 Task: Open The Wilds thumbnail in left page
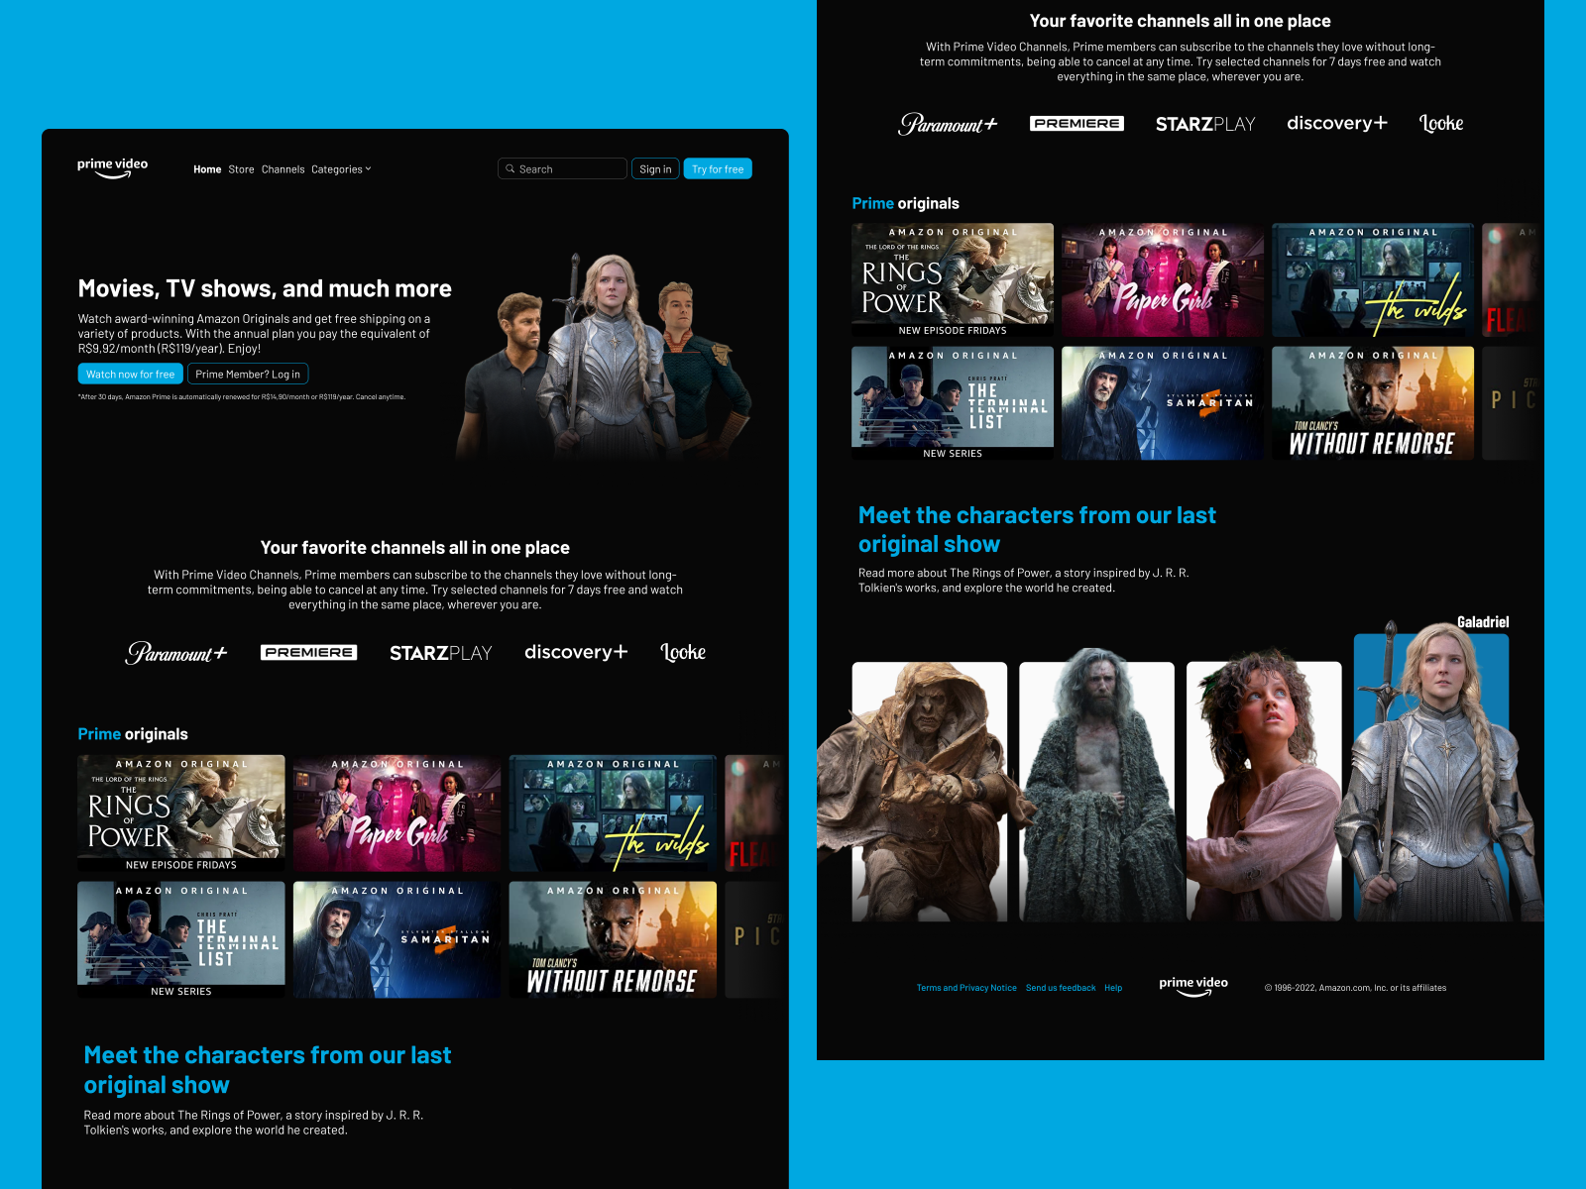coord(613,813)
